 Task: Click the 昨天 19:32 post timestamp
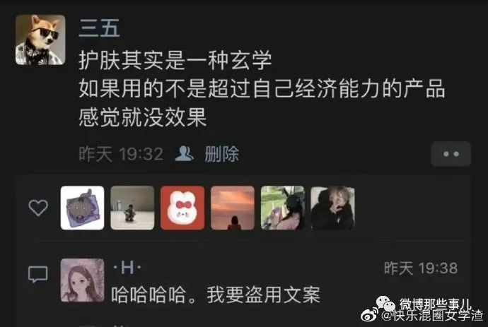coord(121,154)
